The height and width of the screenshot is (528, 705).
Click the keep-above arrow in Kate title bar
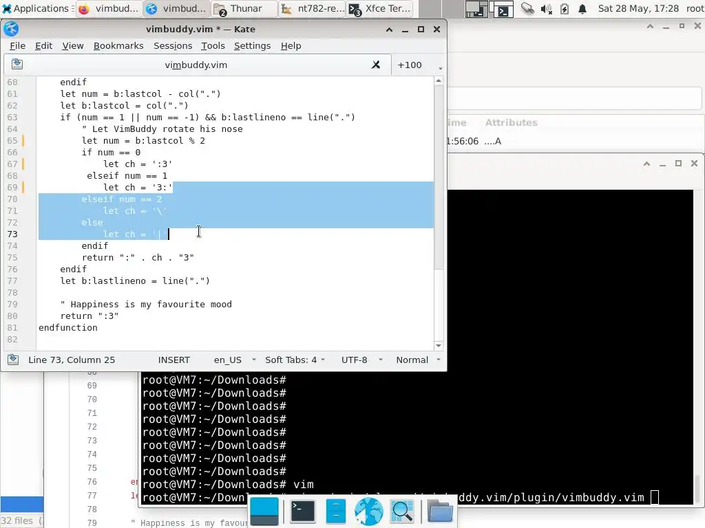click(390, 30)
